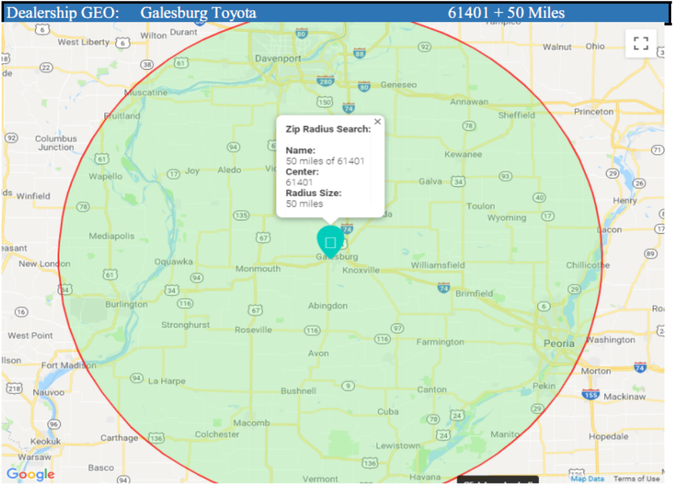Click the Macomb city label

(252, 423)
